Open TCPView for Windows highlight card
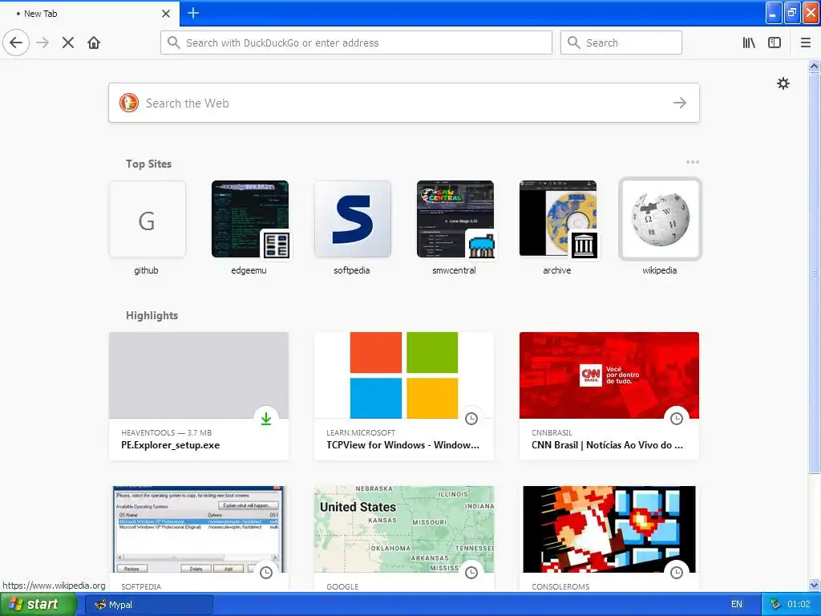This screenshot has width=821, height=616. tap(404, 396)
